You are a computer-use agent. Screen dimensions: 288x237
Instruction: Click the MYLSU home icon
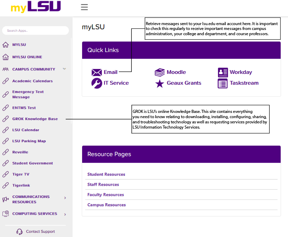click(x=6, y=45)
